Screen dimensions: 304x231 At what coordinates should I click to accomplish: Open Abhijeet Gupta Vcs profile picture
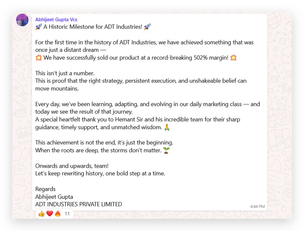22,20
